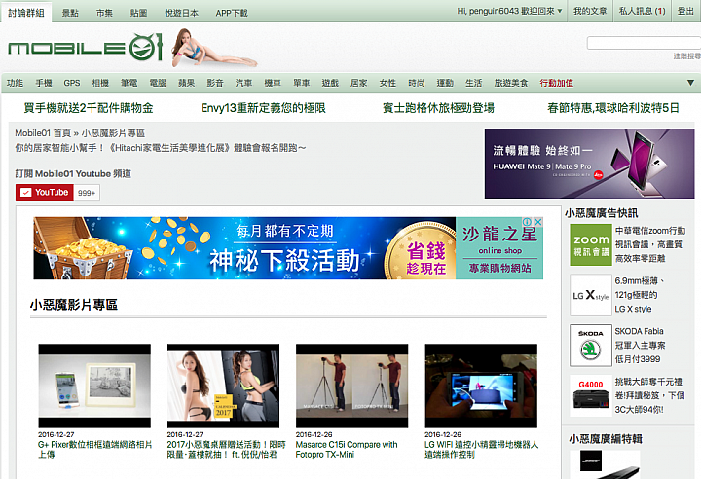Click the HUAWEI Mate 9 banner ad
Image resolution: width=701 pixels, height=479 pixels.
(589, 164)
